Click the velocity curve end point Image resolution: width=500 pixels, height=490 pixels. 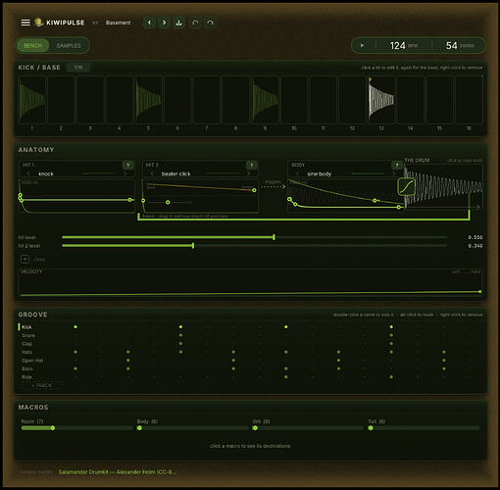[x=479, y=291]
